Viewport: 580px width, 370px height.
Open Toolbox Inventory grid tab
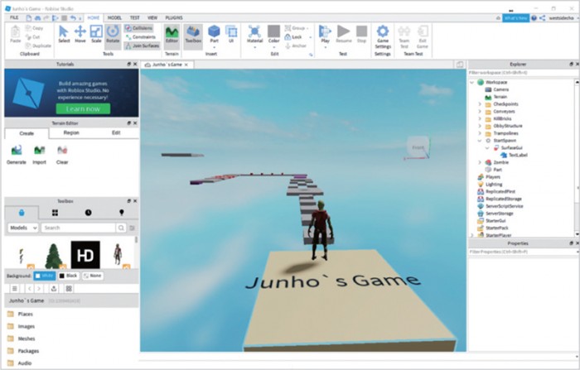point(55,213)
